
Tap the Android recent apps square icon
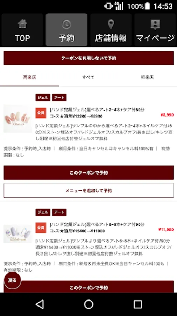(138, 304)
